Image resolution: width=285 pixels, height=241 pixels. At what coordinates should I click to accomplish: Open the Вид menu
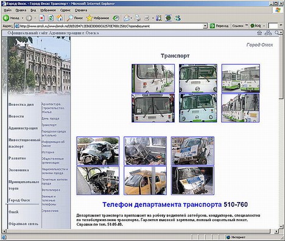(33, 10)
